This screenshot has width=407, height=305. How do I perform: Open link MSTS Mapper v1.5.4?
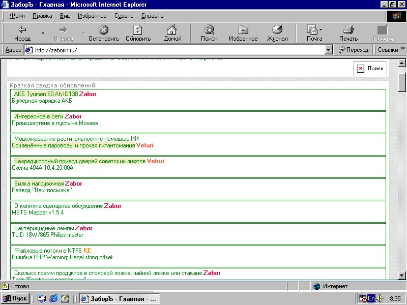click(x=38, y=212)
